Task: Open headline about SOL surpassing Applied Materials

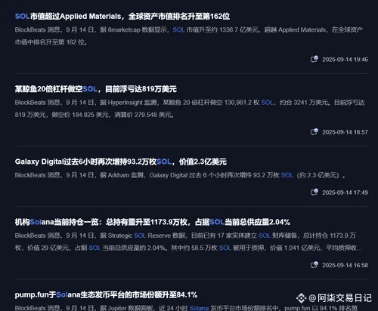Action: (x=122, y=17)
